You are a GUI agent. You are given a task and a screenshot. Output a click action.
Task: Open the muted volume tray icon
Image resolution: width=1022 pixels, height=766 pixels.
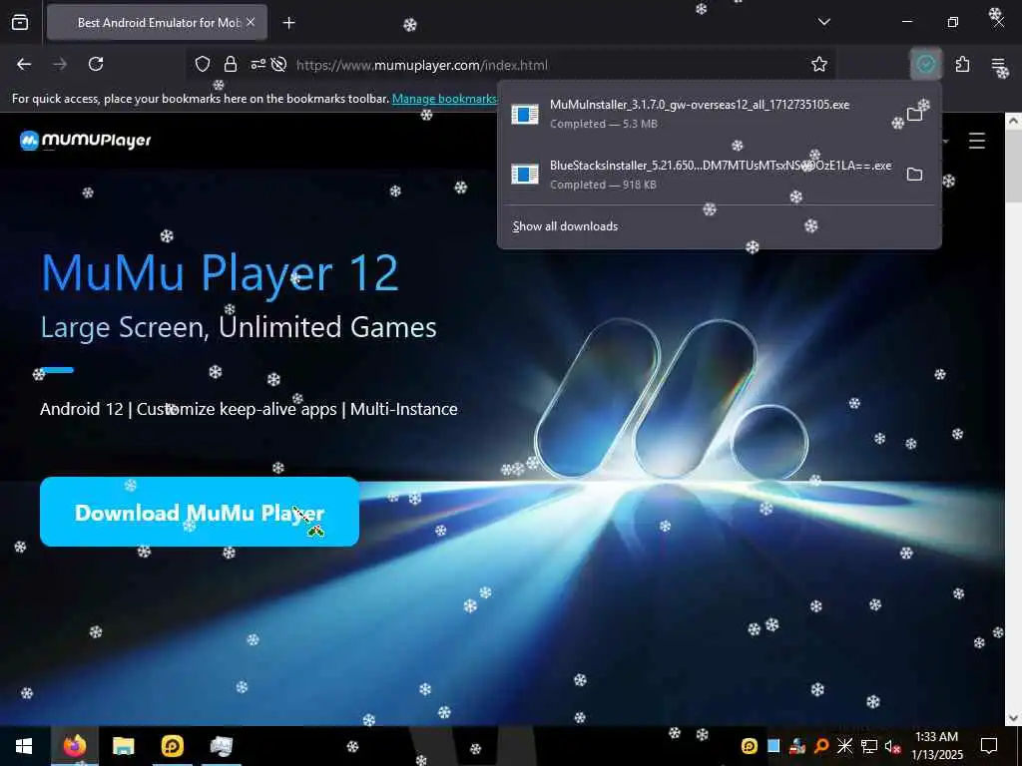892,746
